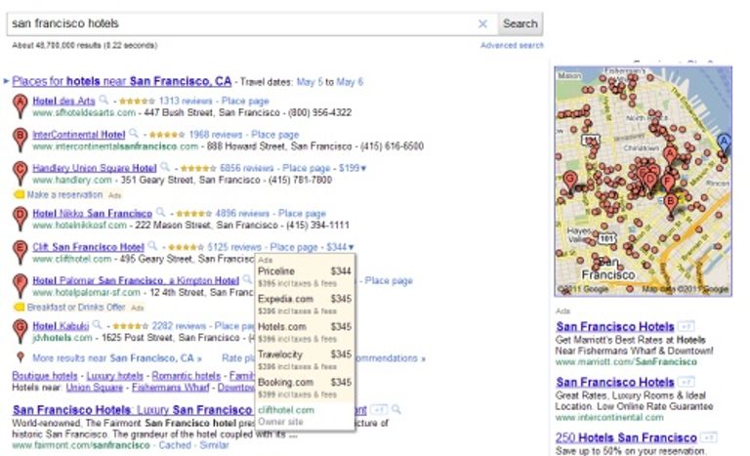This screenshot has width=750, height=456.
Task: Collapse the Places for hotels triangle
Action: pos(6,81)
